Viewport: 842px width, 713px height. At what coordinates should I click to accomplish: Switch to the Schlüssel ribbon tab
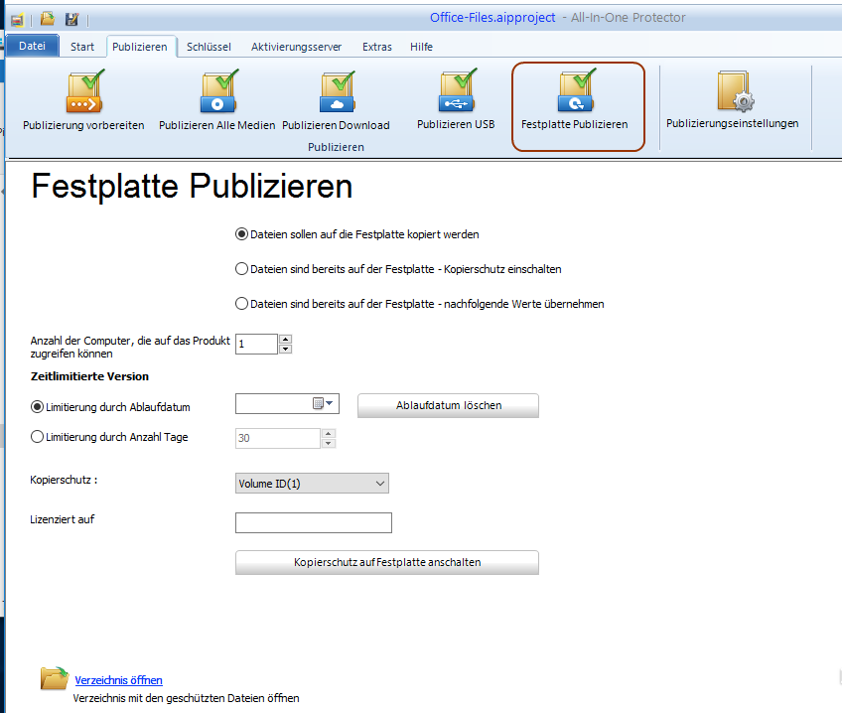click(x=209, y=47)
